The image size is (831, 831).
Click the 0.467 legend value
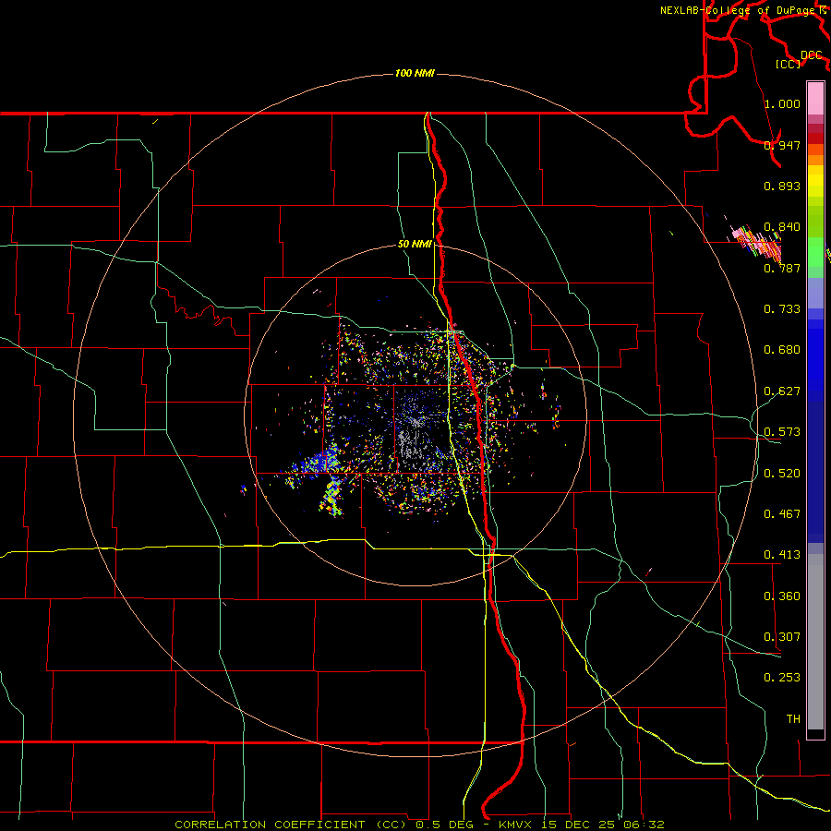coord(782,514)
